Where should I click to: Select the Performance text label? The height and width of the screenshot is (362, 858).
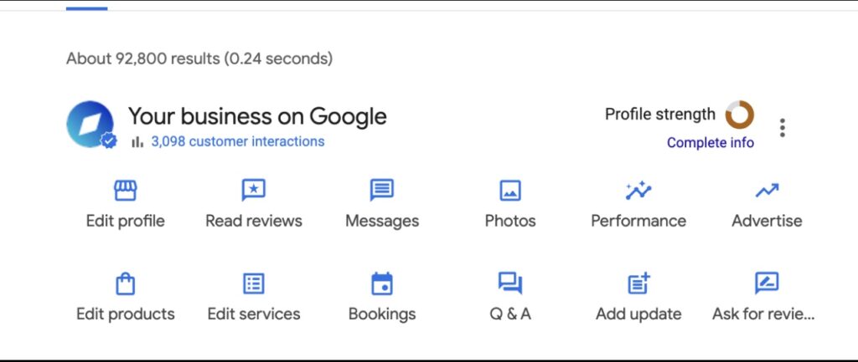coord(638,222)
